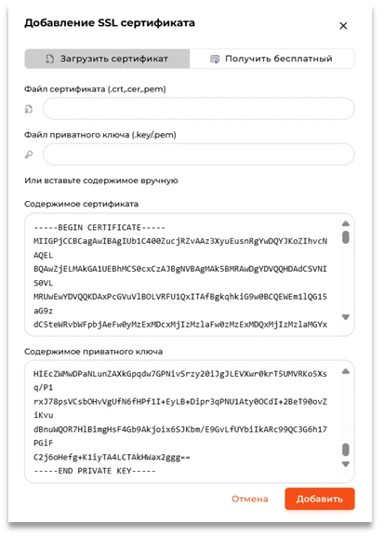Viewport: 384px width, 536px height.
Task: Click the orange Добавить button
Action: [x=320, y=499]
